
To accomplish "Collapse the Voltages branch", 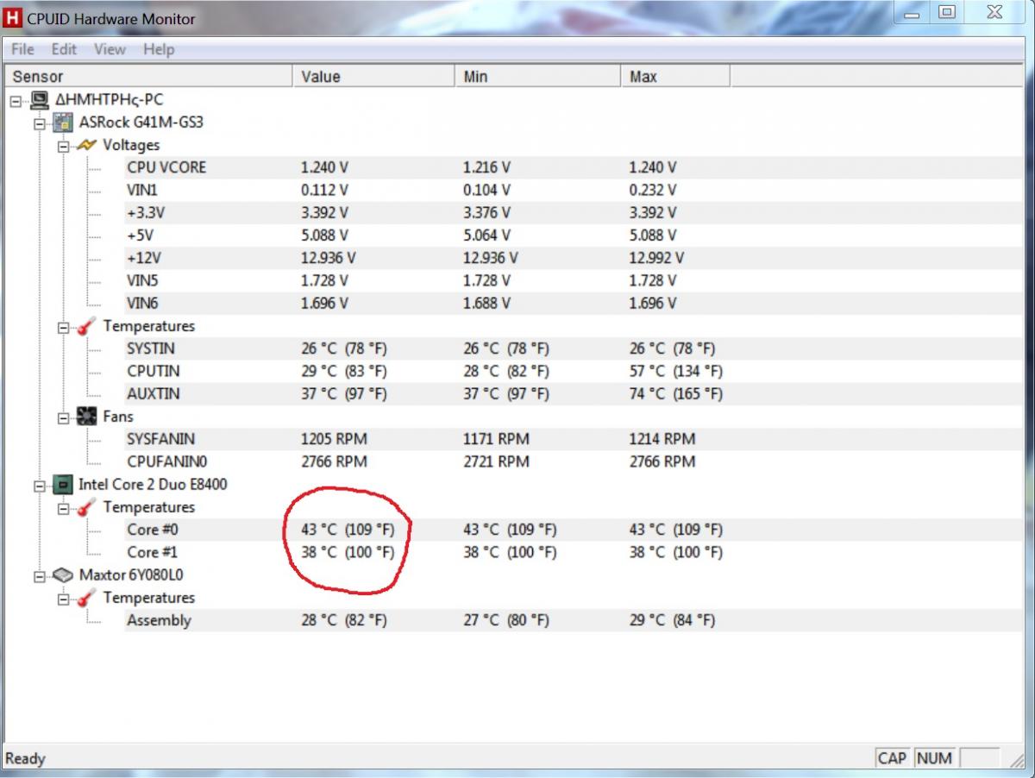I will [63, 146].
